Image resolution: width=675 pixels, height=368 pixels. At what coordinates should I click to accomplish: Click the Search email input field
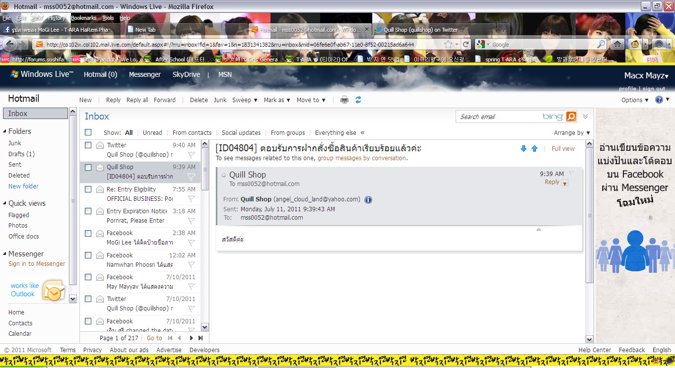[499, 117]
